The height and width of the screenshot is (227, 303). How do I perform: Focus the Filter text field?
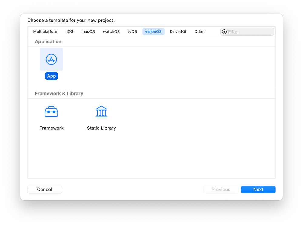coord(250,32)
